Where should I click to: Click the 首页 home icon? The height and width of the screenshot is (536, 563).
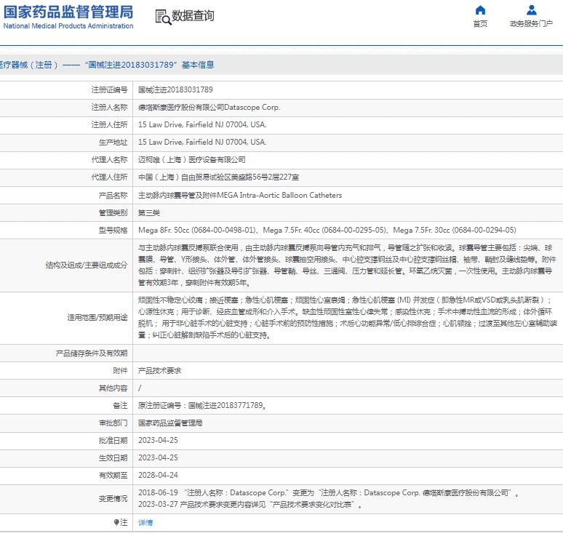(x=480, y=10)
